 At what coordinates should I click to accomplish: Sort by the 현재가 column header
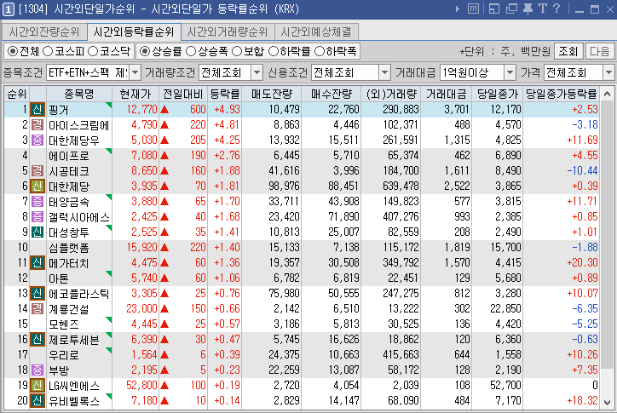pyautogui.click(x=136, y=94)
